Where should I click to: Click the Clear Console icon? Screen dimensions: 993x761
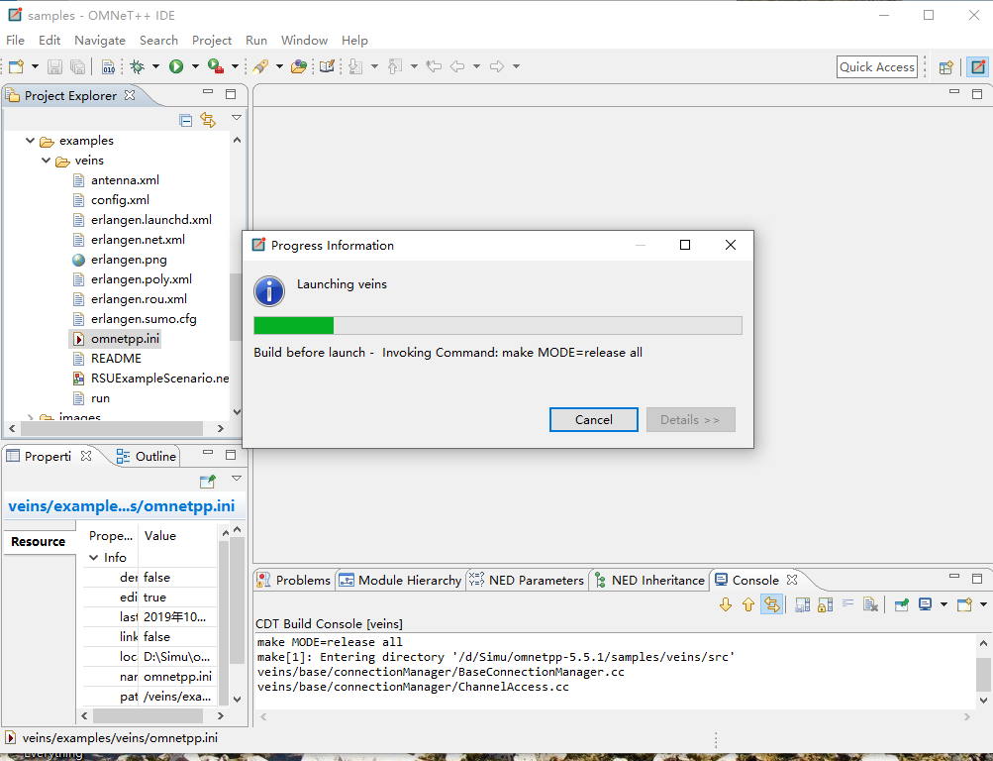click(871, 605)
